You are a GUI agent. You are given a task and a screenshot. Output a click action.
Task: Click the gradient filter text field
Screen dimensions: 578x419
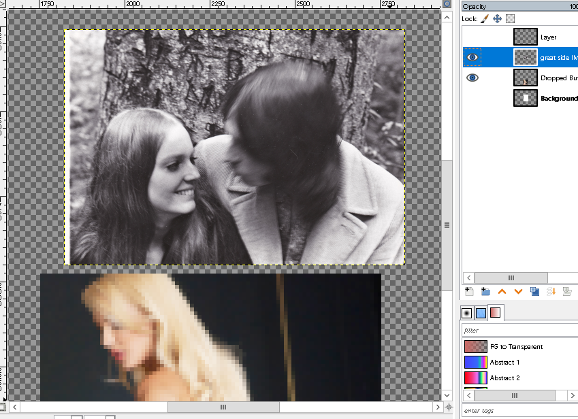(517, 331)
